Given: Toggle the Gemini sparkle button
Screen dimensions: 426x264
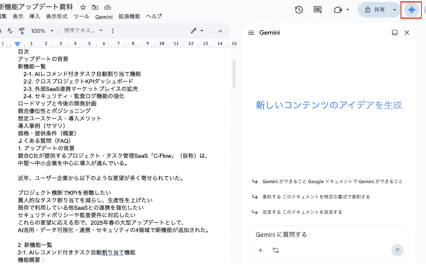Looking at the screenshot, I should pyautogui.click(x=411, y=10).
